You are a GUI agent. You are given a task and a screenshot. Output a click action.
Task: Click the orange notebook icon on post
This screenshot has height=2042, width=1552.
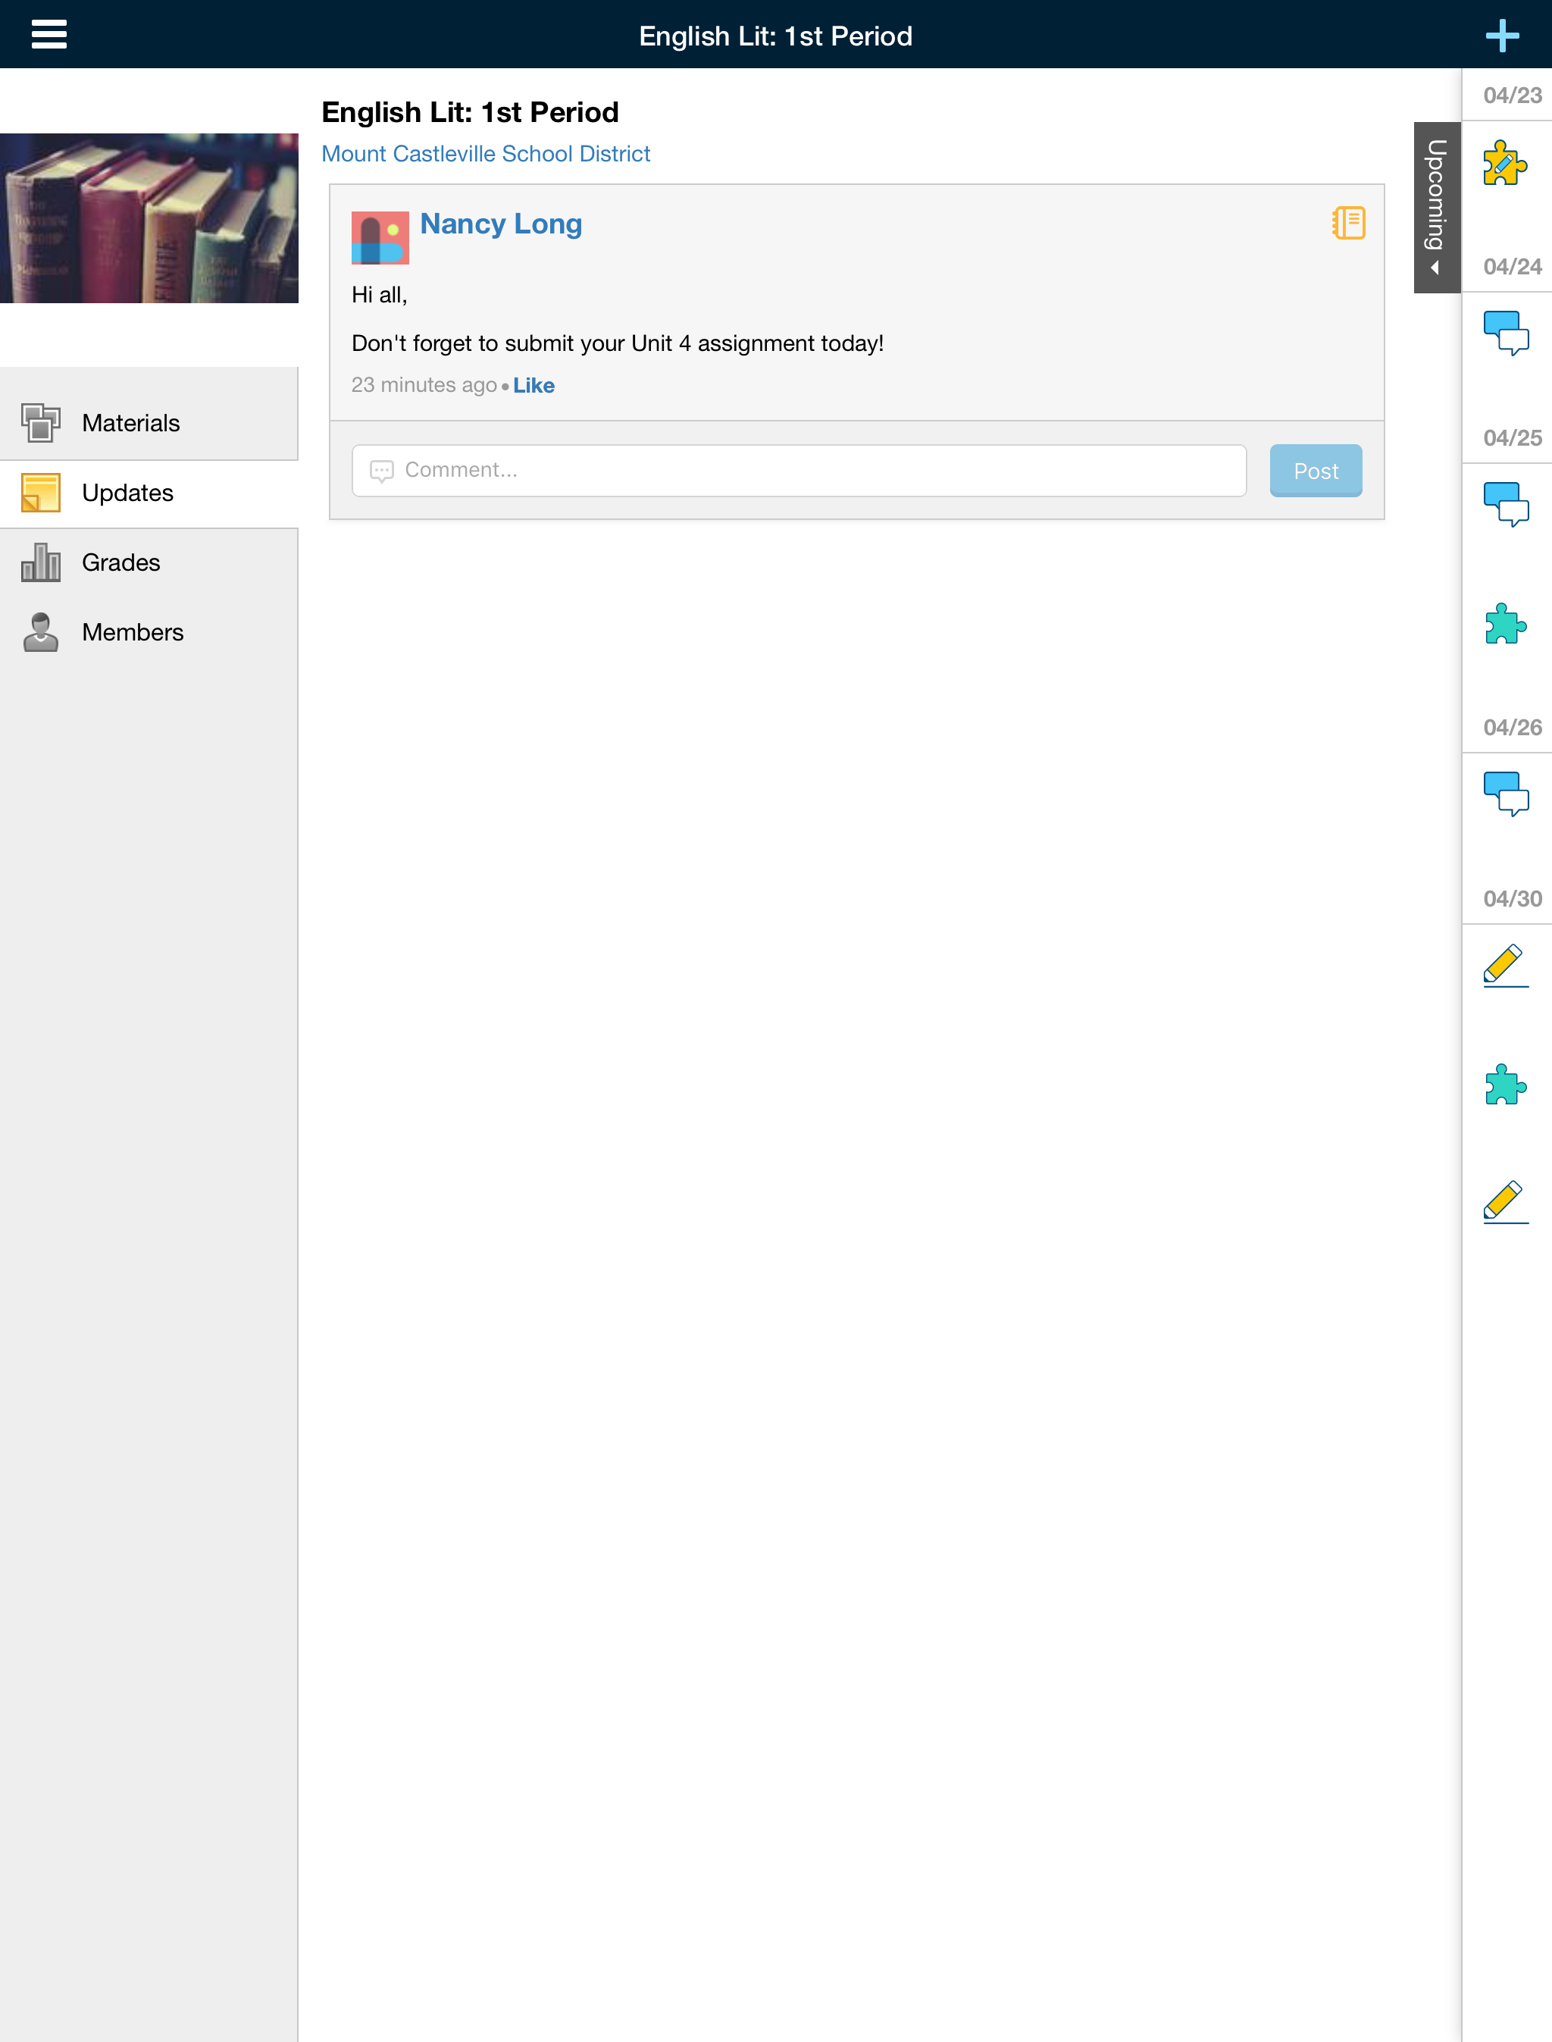tap(1348, 223)
